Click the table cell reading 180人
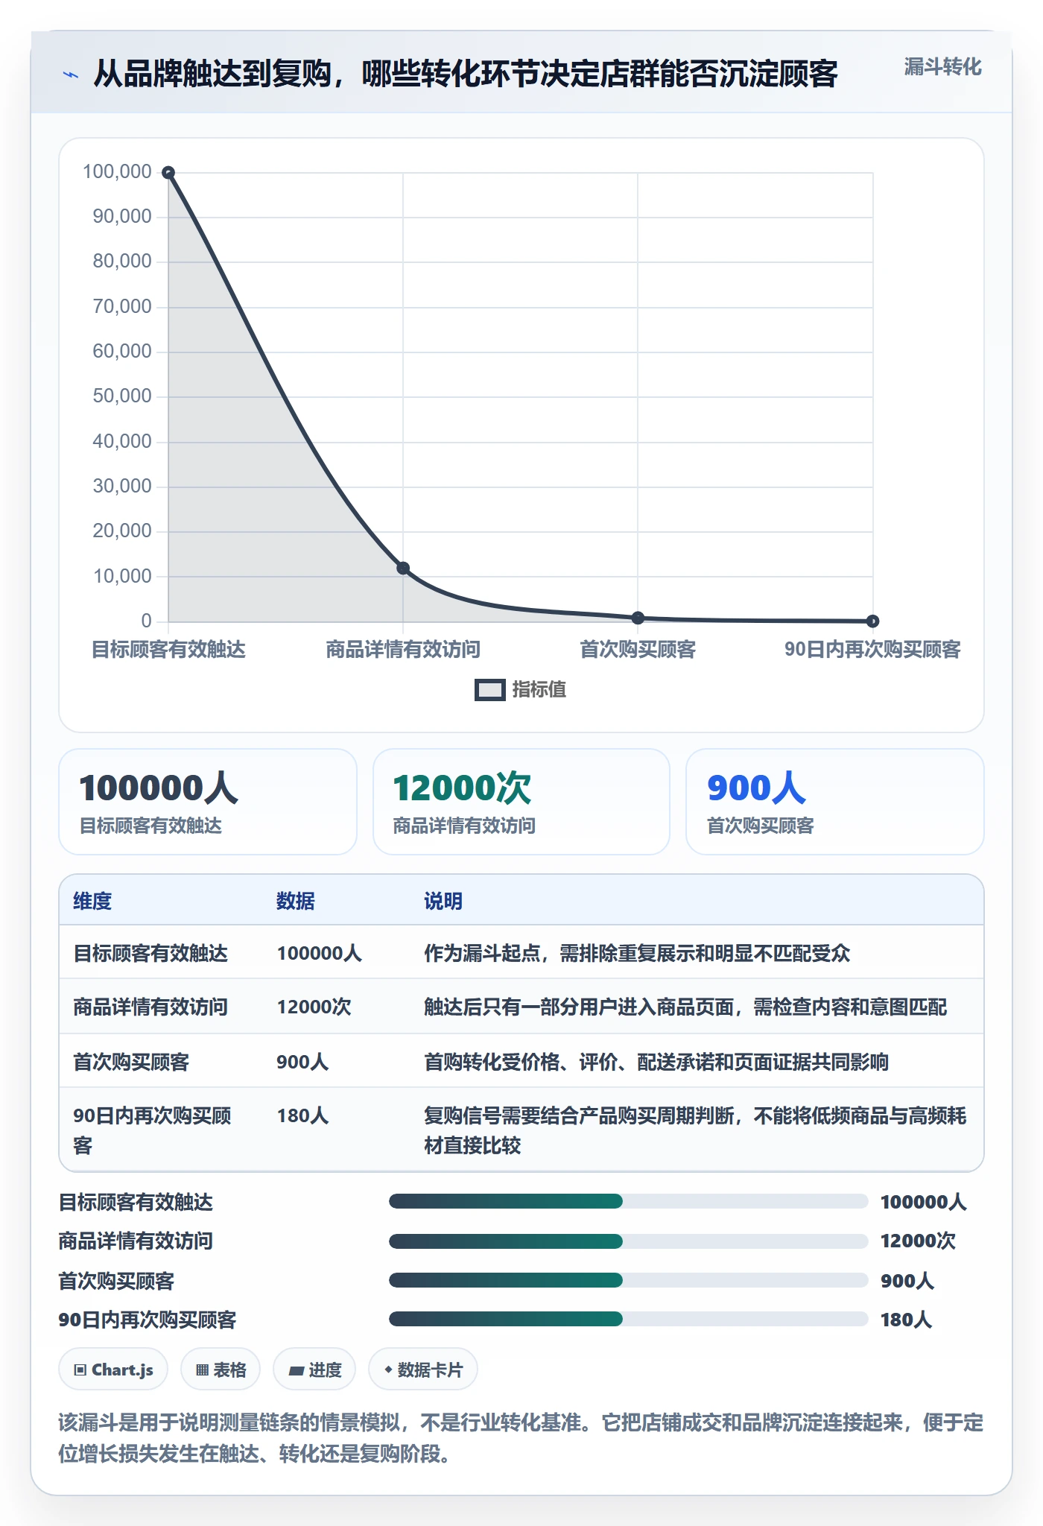1043x1526 pixels. tap(302, 1115)
